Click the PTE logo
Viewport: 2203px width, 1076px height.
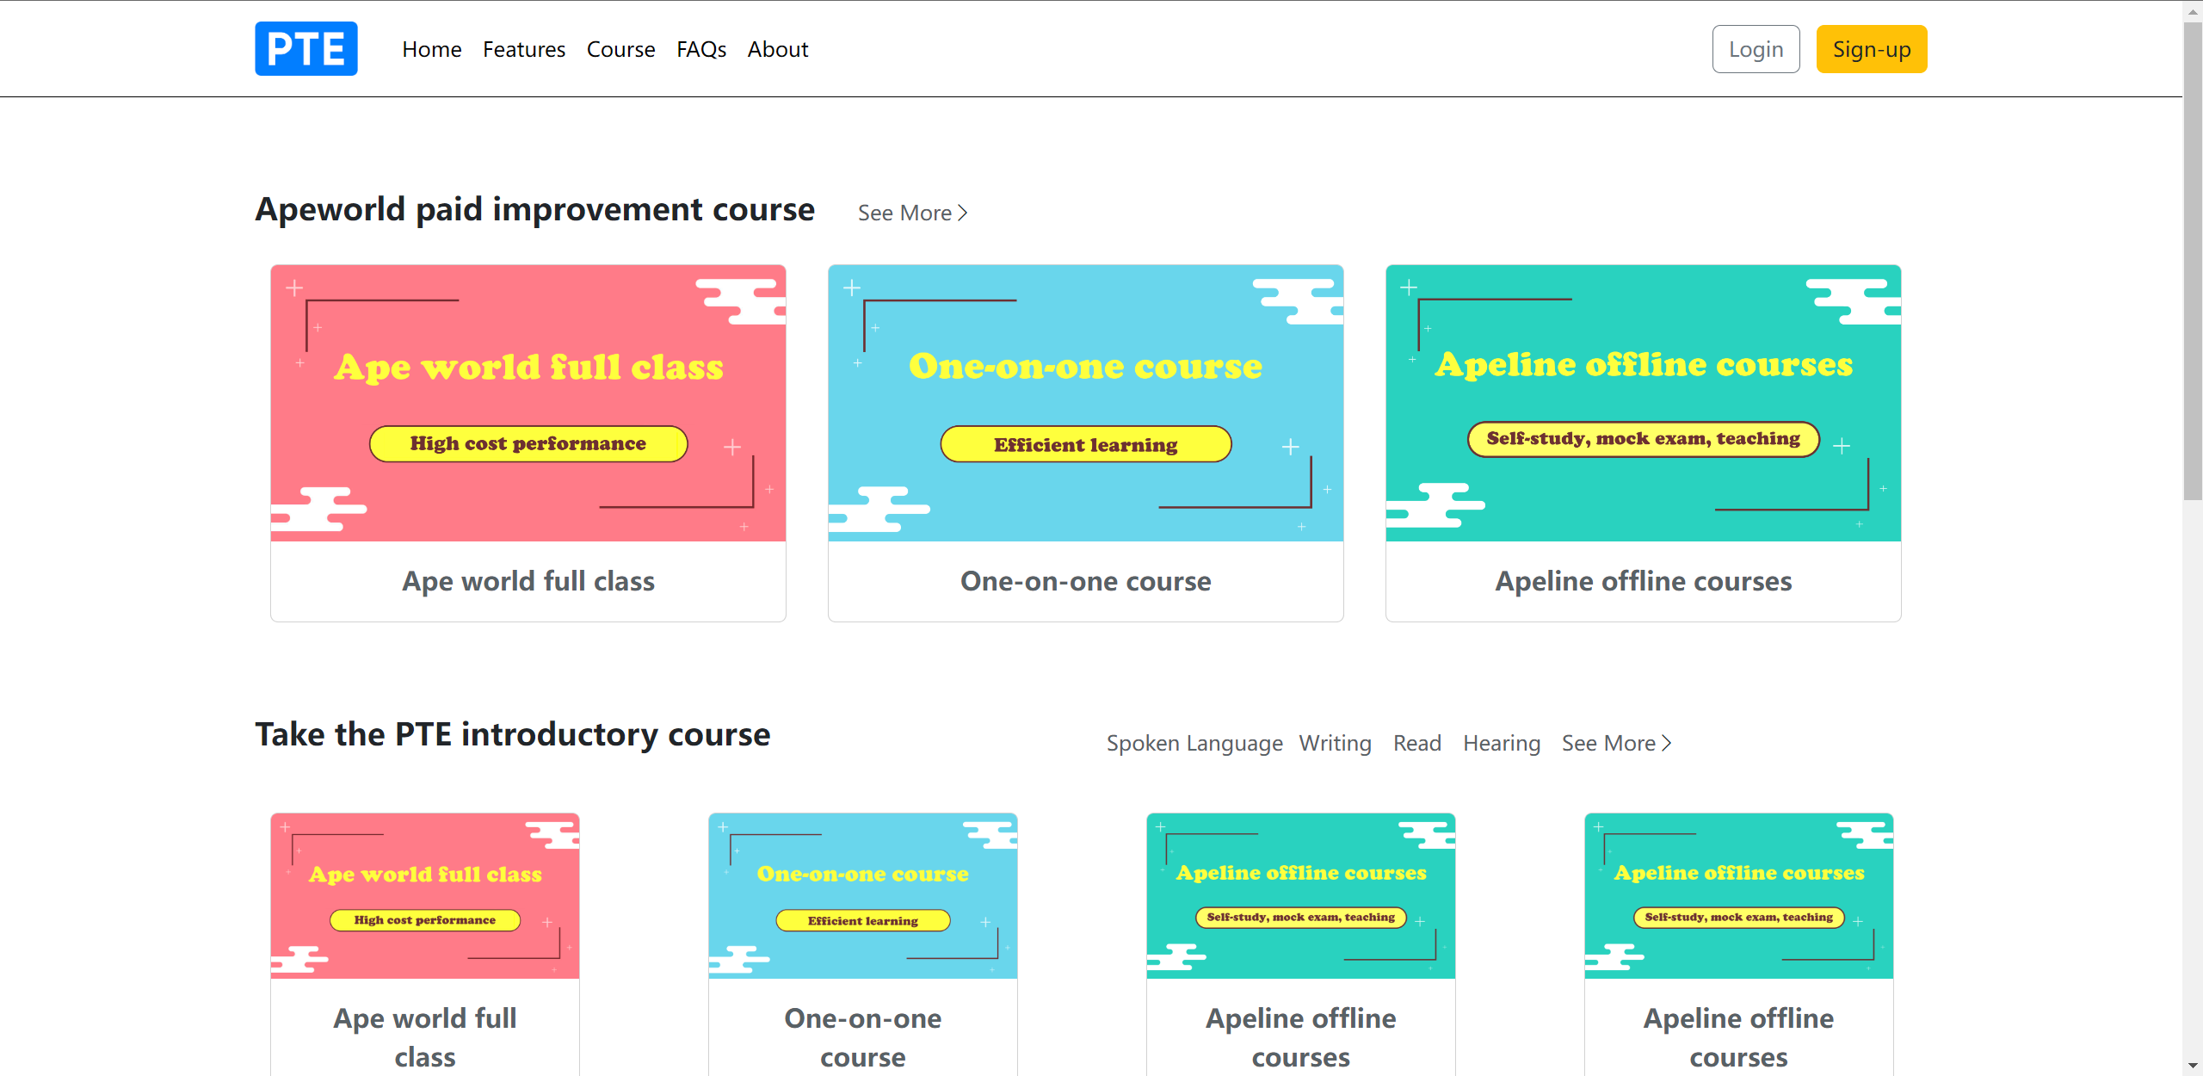tap(305, 49)
